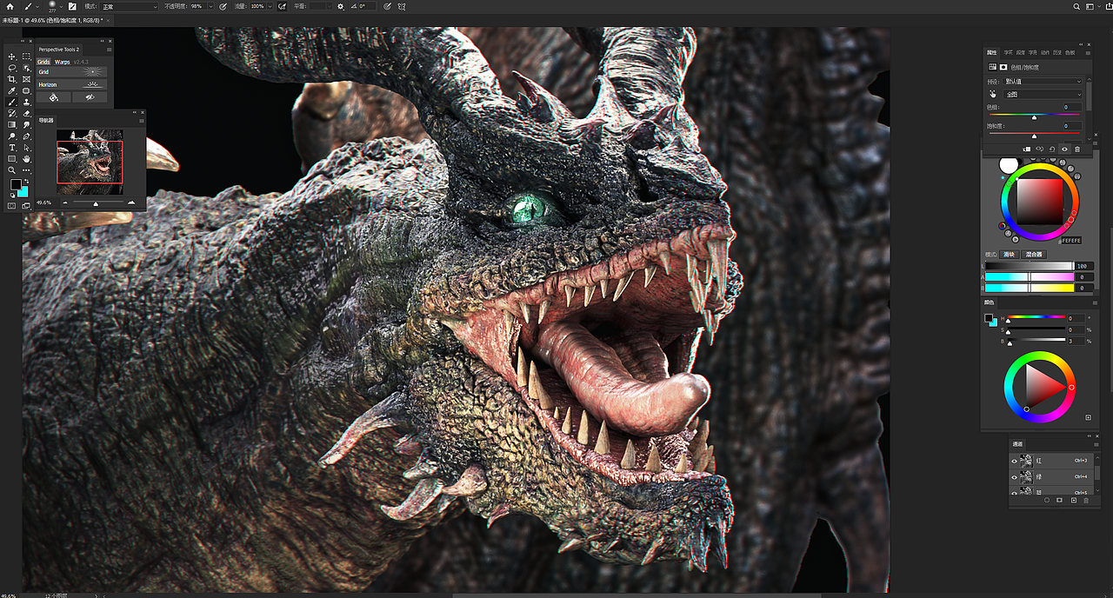
Task: Select the Object Selection tool
Action: point(26,68)
